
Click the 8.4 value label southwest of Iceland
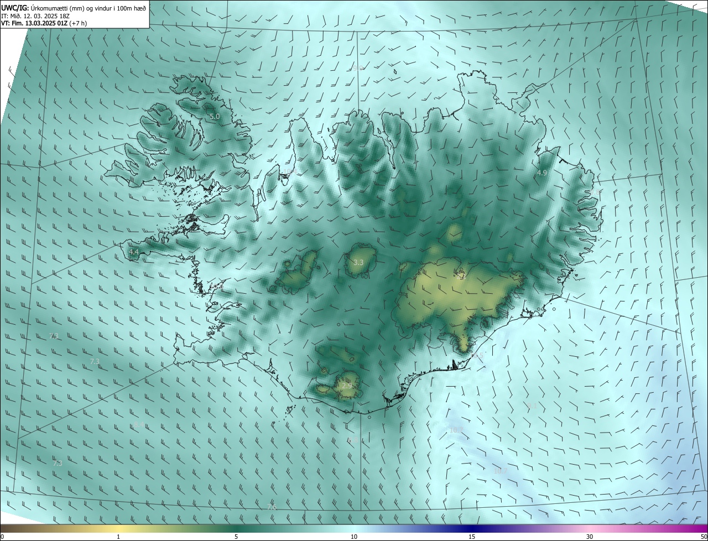(139, 425)
